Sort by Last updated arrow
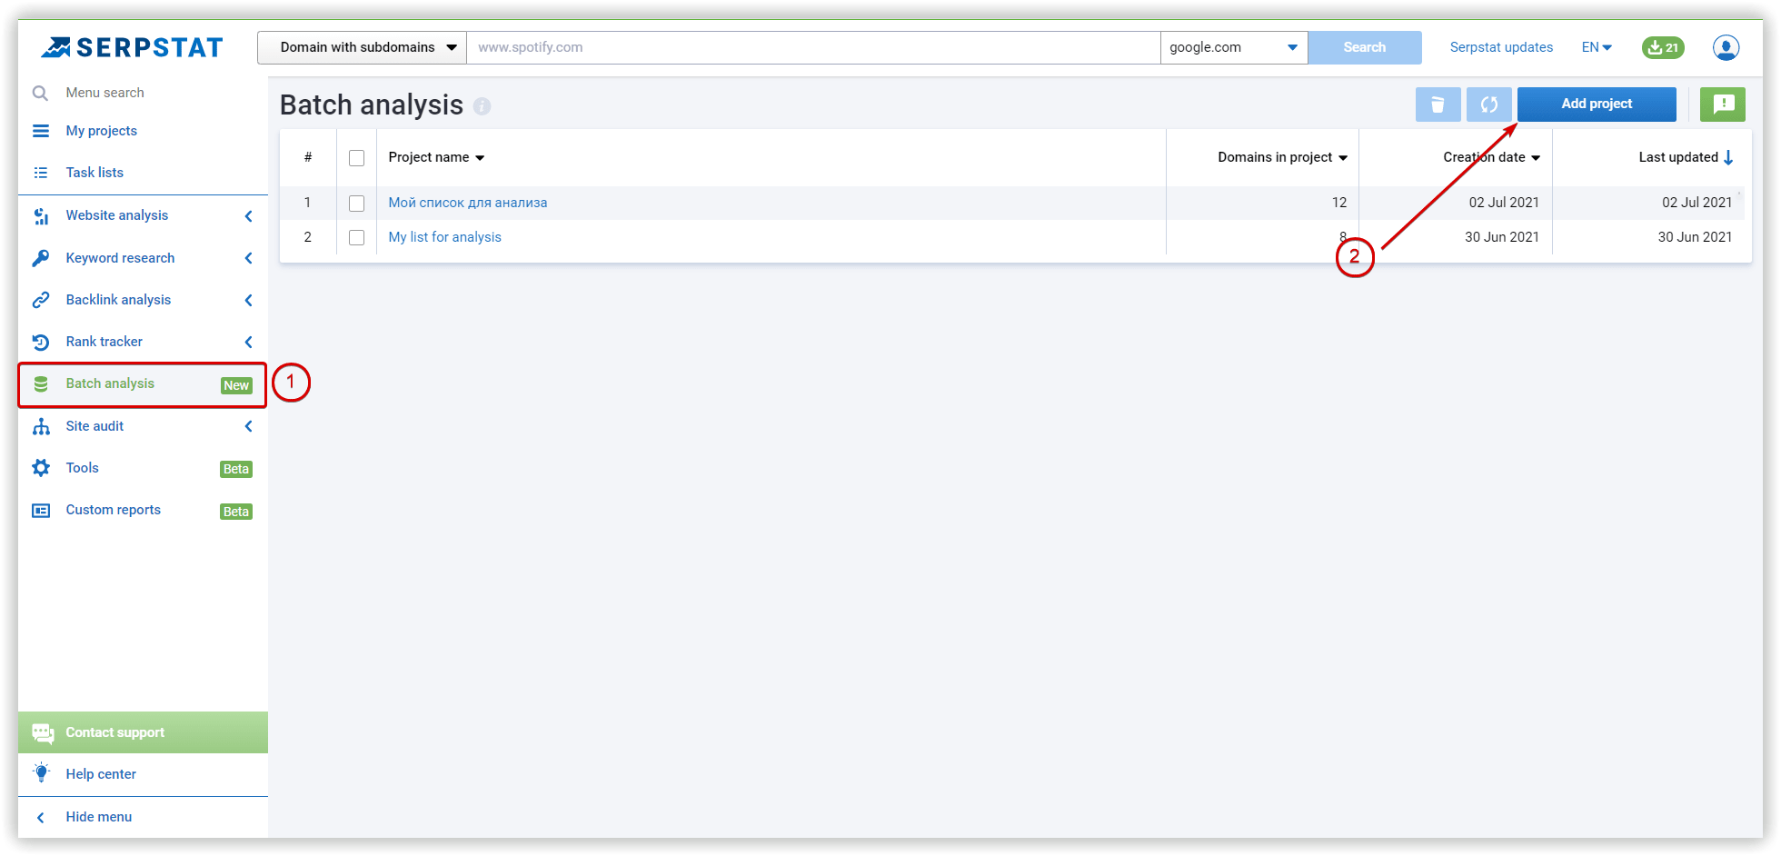The width and height of the screenshot is (1781, 856). click(1728, 157)
